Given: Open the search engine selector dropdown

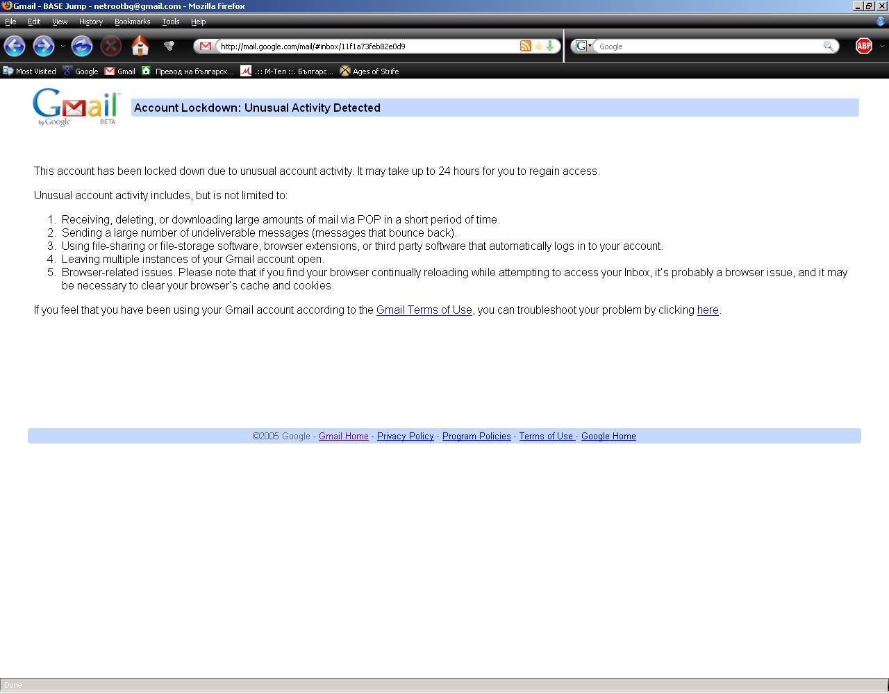Looking at the screenshot, I should point(583,46).
